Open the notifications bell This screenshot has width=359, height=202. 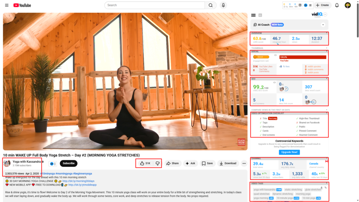click(337, 5)
